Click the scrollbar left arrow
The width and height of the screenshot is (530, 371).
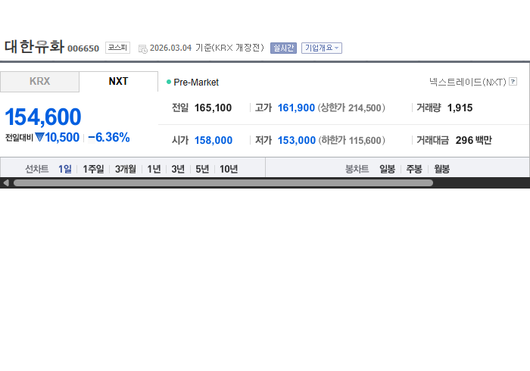coord(6,182)
